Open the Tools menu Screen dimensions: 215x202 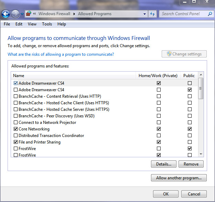point(47,24)
